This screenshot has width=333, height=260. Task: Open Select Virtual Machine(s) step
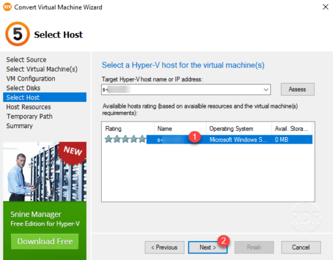coord(42,69)
